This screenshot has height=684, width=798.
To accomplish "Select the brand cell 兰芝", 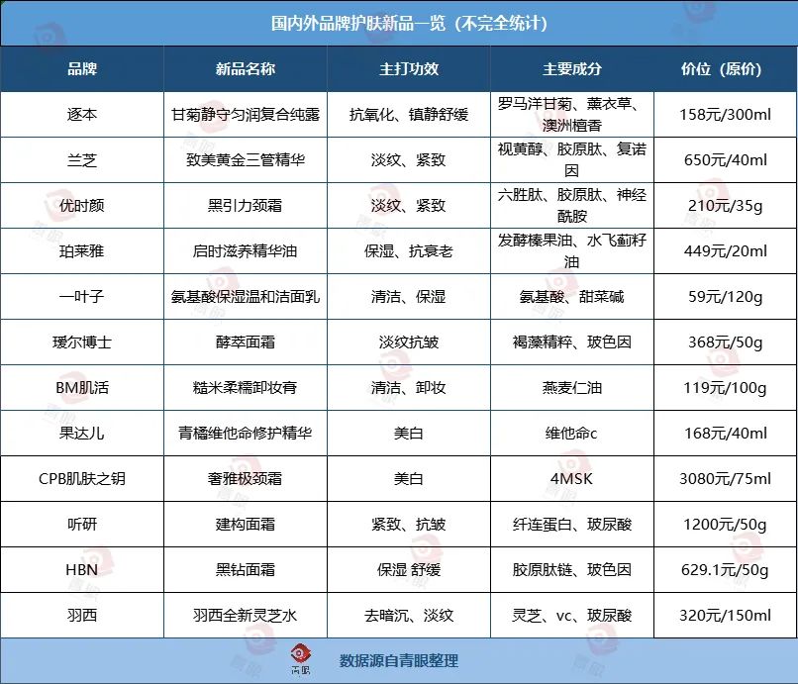I will [x=82, y=160].
